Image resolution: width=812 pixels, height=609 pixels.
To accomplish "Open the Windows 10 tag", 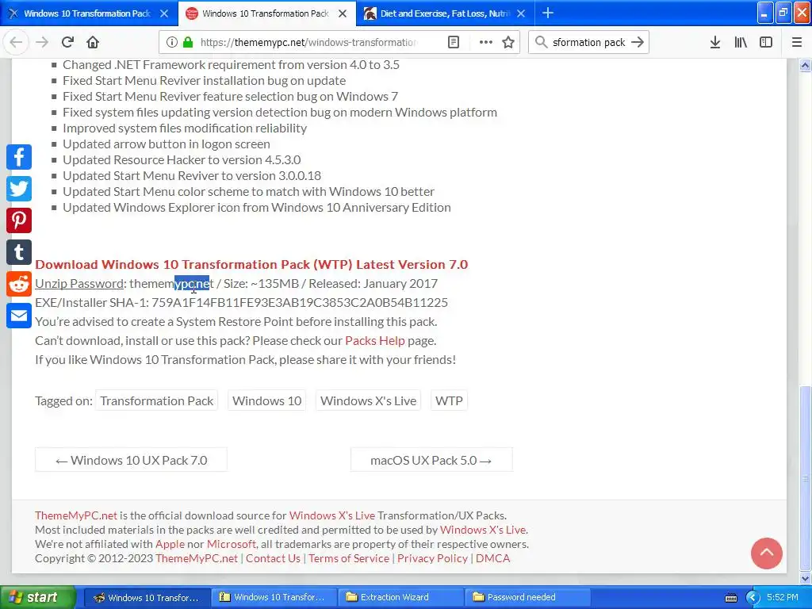I will pyautogui.click(x=266, y=400).
